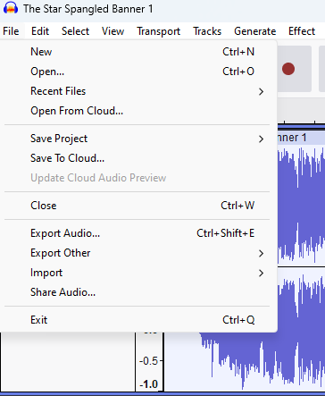
Task: Expand the Import submenu
Action: click(138, 273)
